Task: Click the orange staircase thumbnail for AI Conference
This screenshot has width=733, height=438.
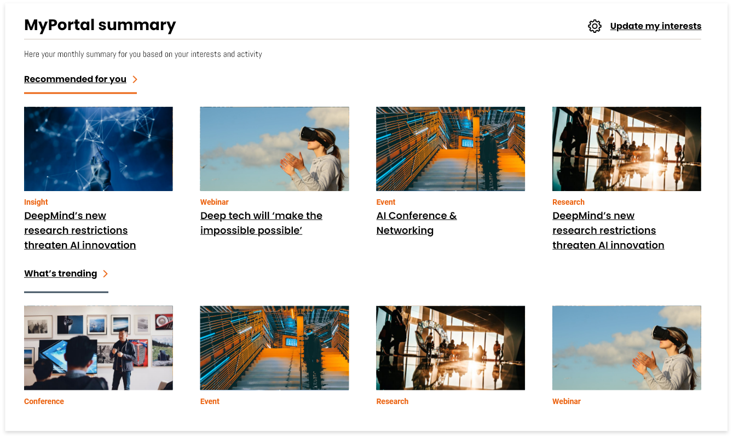Action: [x=450, y=148]
